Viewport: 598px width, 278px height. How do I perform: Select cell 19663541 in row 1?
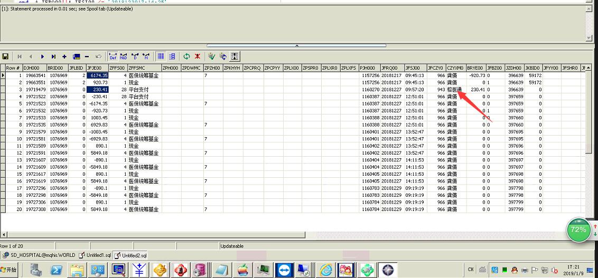[35, 75]
